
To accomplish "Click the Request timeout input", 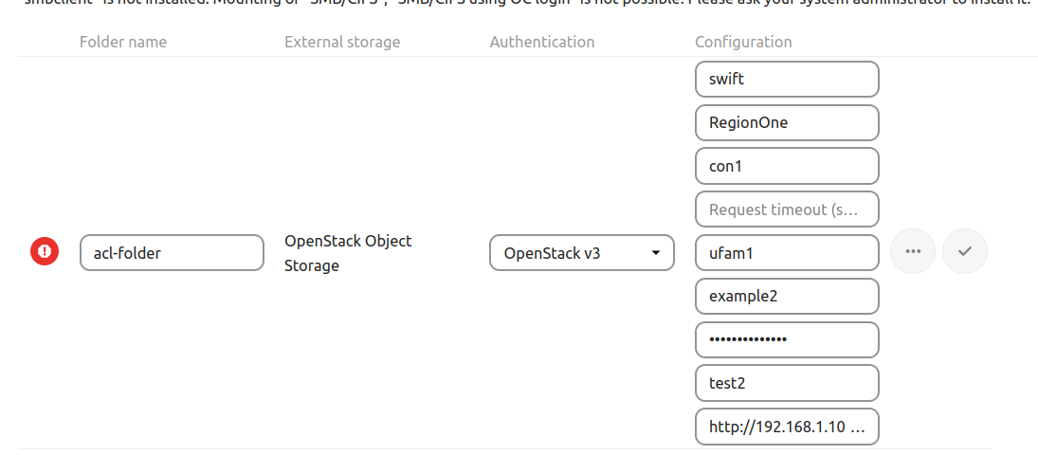I will click(787, 209).
